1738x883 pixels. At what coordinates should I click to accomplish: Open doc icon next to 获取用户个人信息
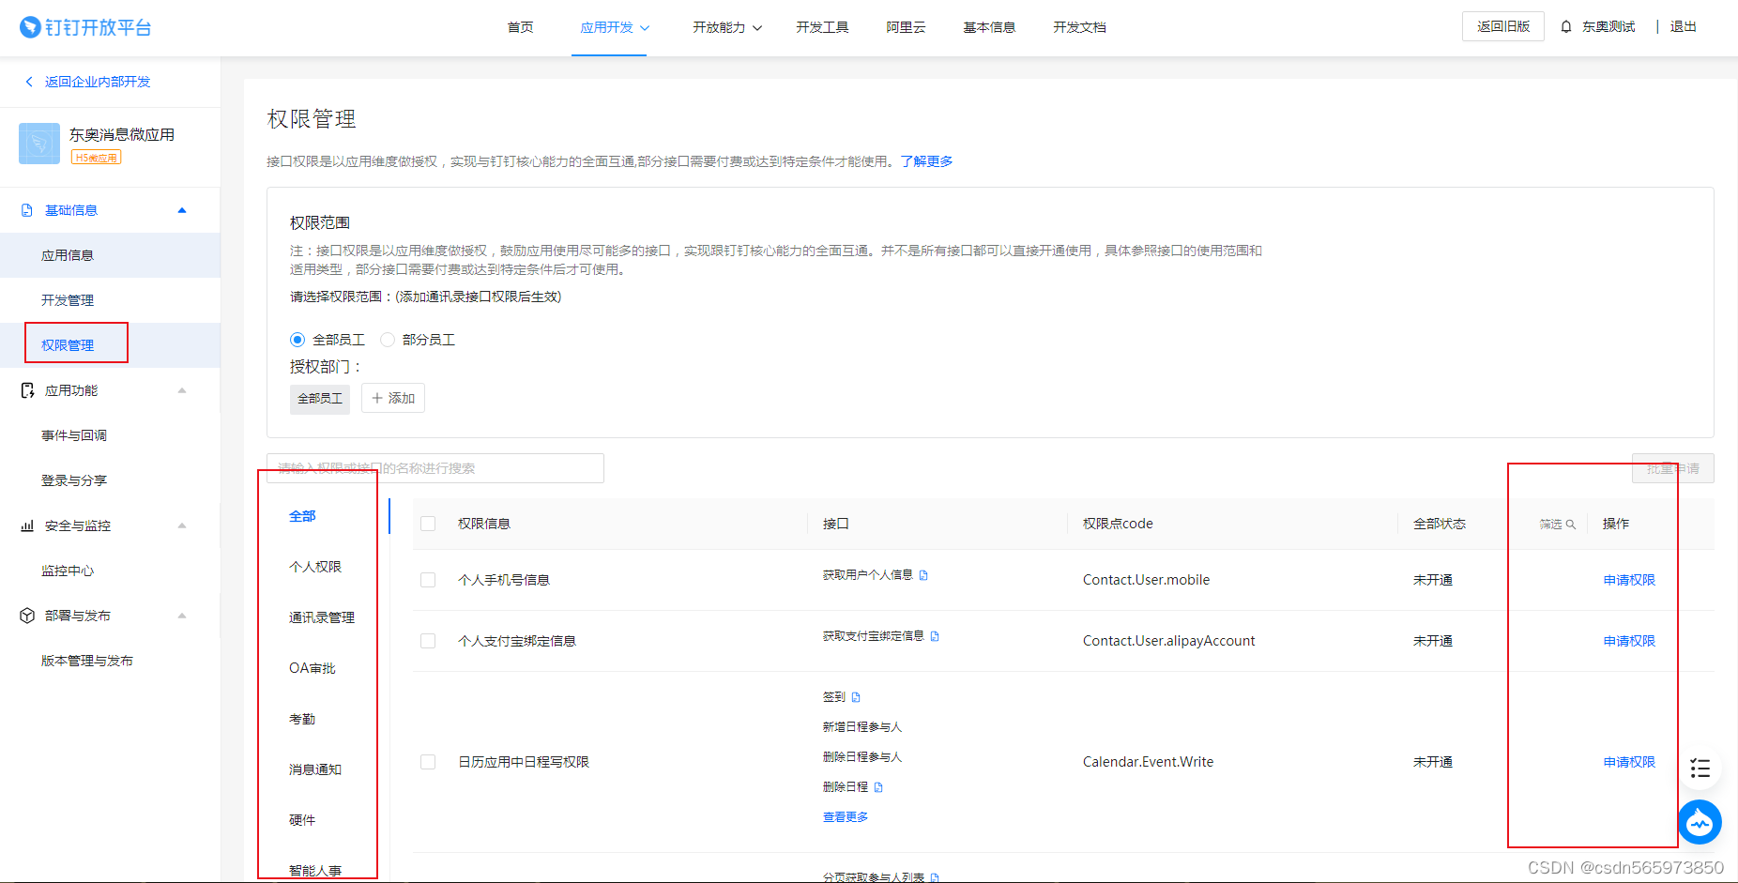pyautogui.click(x=923, y=575)
